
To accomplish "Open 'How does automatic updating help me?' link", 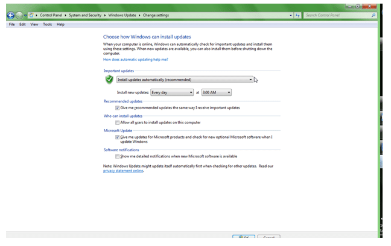I will click(136, 60).
